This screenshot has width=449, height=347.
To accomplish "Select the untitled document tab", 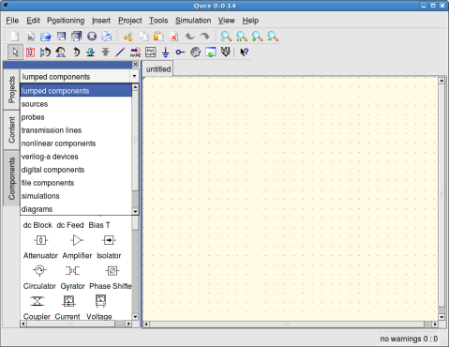I will click(158, 69).
